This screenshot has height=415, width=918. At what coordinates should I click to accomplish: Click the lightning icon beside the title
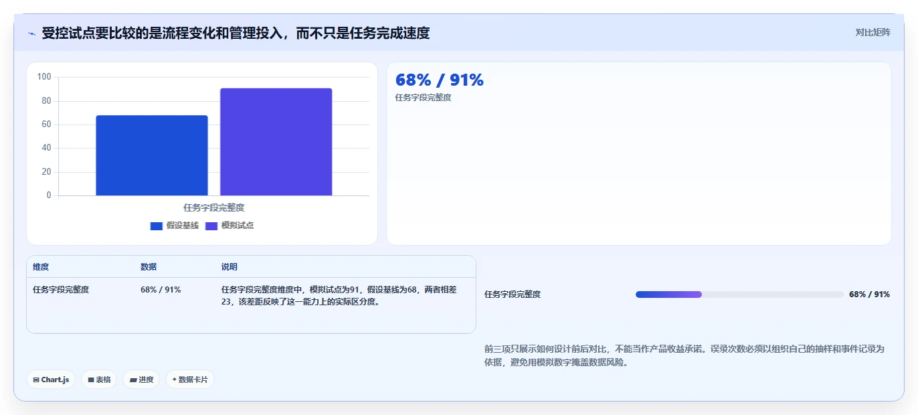click(32, 33)
